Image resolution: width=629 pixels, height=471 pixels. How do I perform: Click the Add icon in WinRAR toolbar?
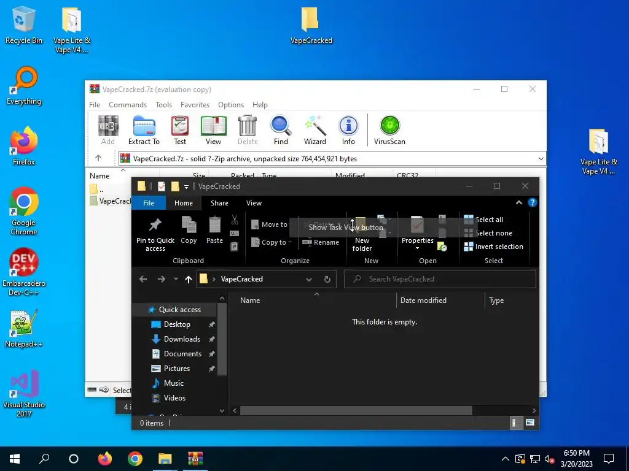[x=108, y=130]
